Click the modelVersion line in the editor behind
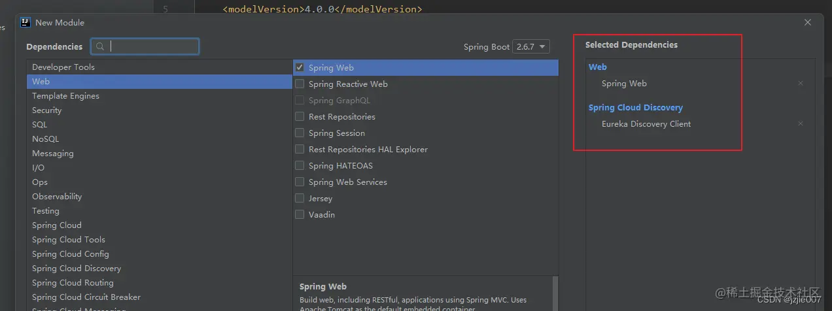Viewport: 832px width, 311px height. 322,9
